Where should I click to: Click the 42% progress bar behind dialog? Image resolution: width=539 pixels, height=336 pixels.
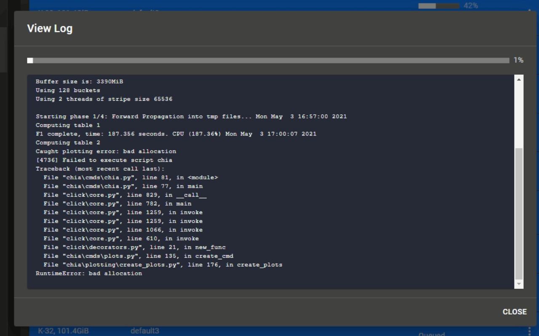[x=438, y=6]
